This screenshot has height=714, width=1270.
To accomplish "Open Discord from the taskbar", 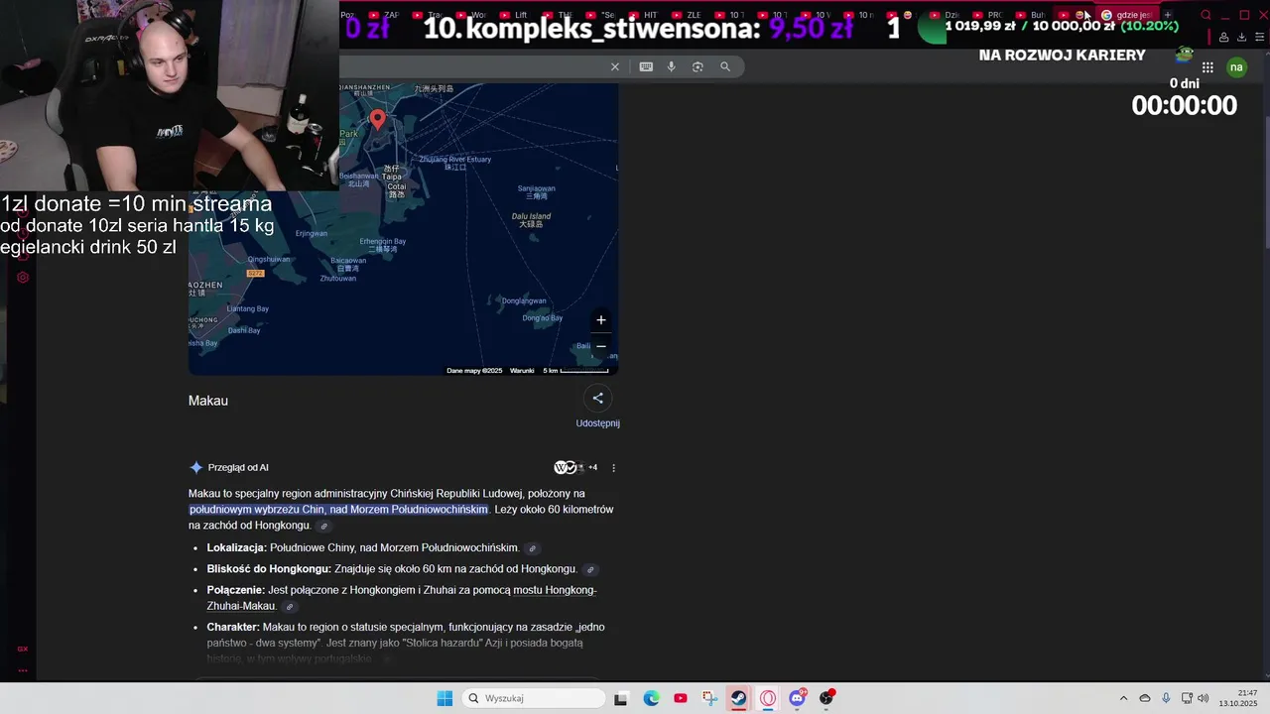I will pos(797,698).
